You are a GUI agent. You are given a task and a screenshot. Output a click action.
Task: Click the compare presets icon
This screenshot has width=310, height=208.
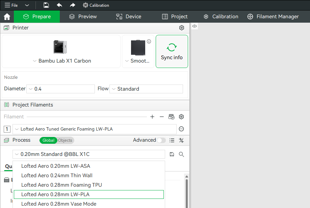point(181,140)
